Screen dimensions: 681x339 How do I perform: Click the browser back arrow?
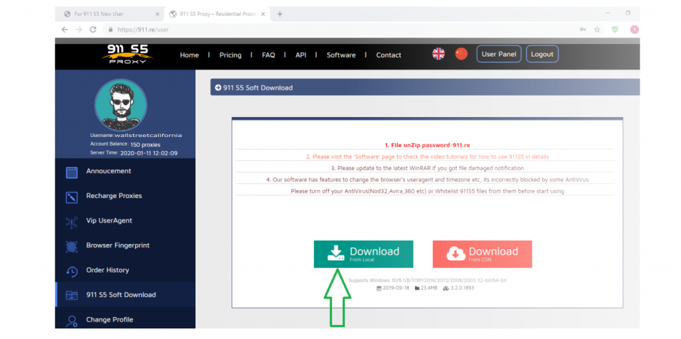pyautogui.click(x=65, y=29)
